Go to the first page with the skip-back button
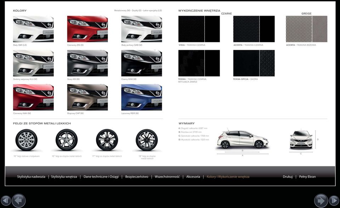340x208 pixels. (6, 201)
